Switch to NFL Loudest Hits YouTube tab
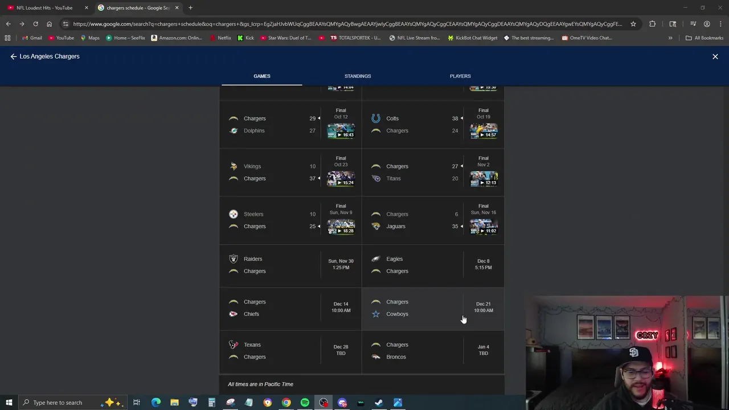Viewport: 729px width, 410px height. (44, 8)
